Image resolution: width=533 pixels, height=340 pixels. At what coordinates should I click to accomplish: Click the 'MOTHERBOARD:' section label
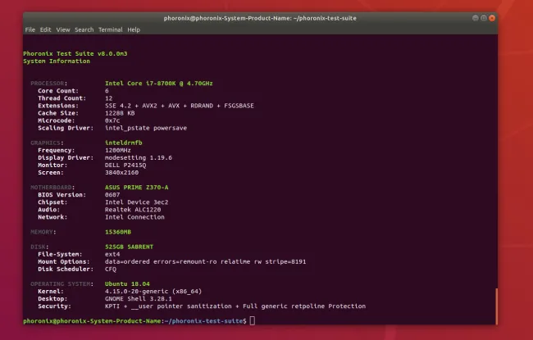pyautogui.click(x=52, y=188)
